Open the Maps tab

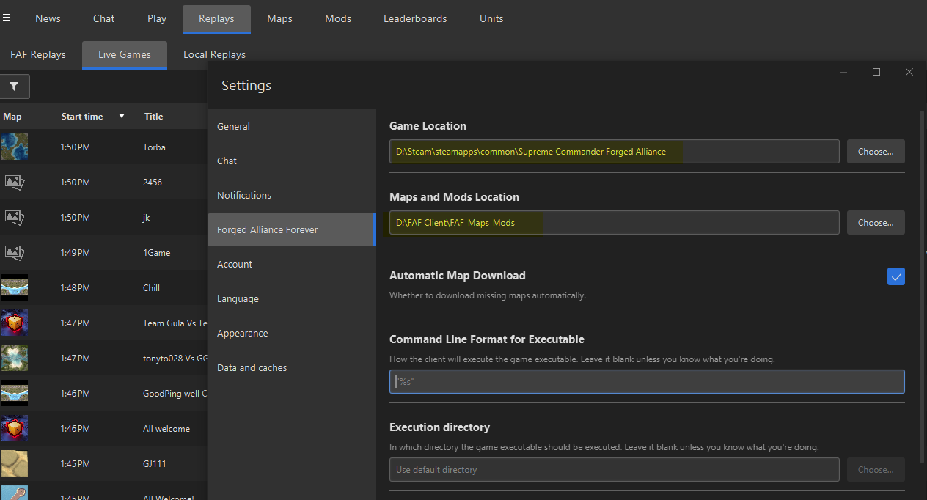279,18
